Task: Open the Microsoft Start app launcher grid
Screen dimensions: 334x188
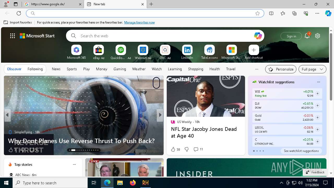Action: pos(13,36)
